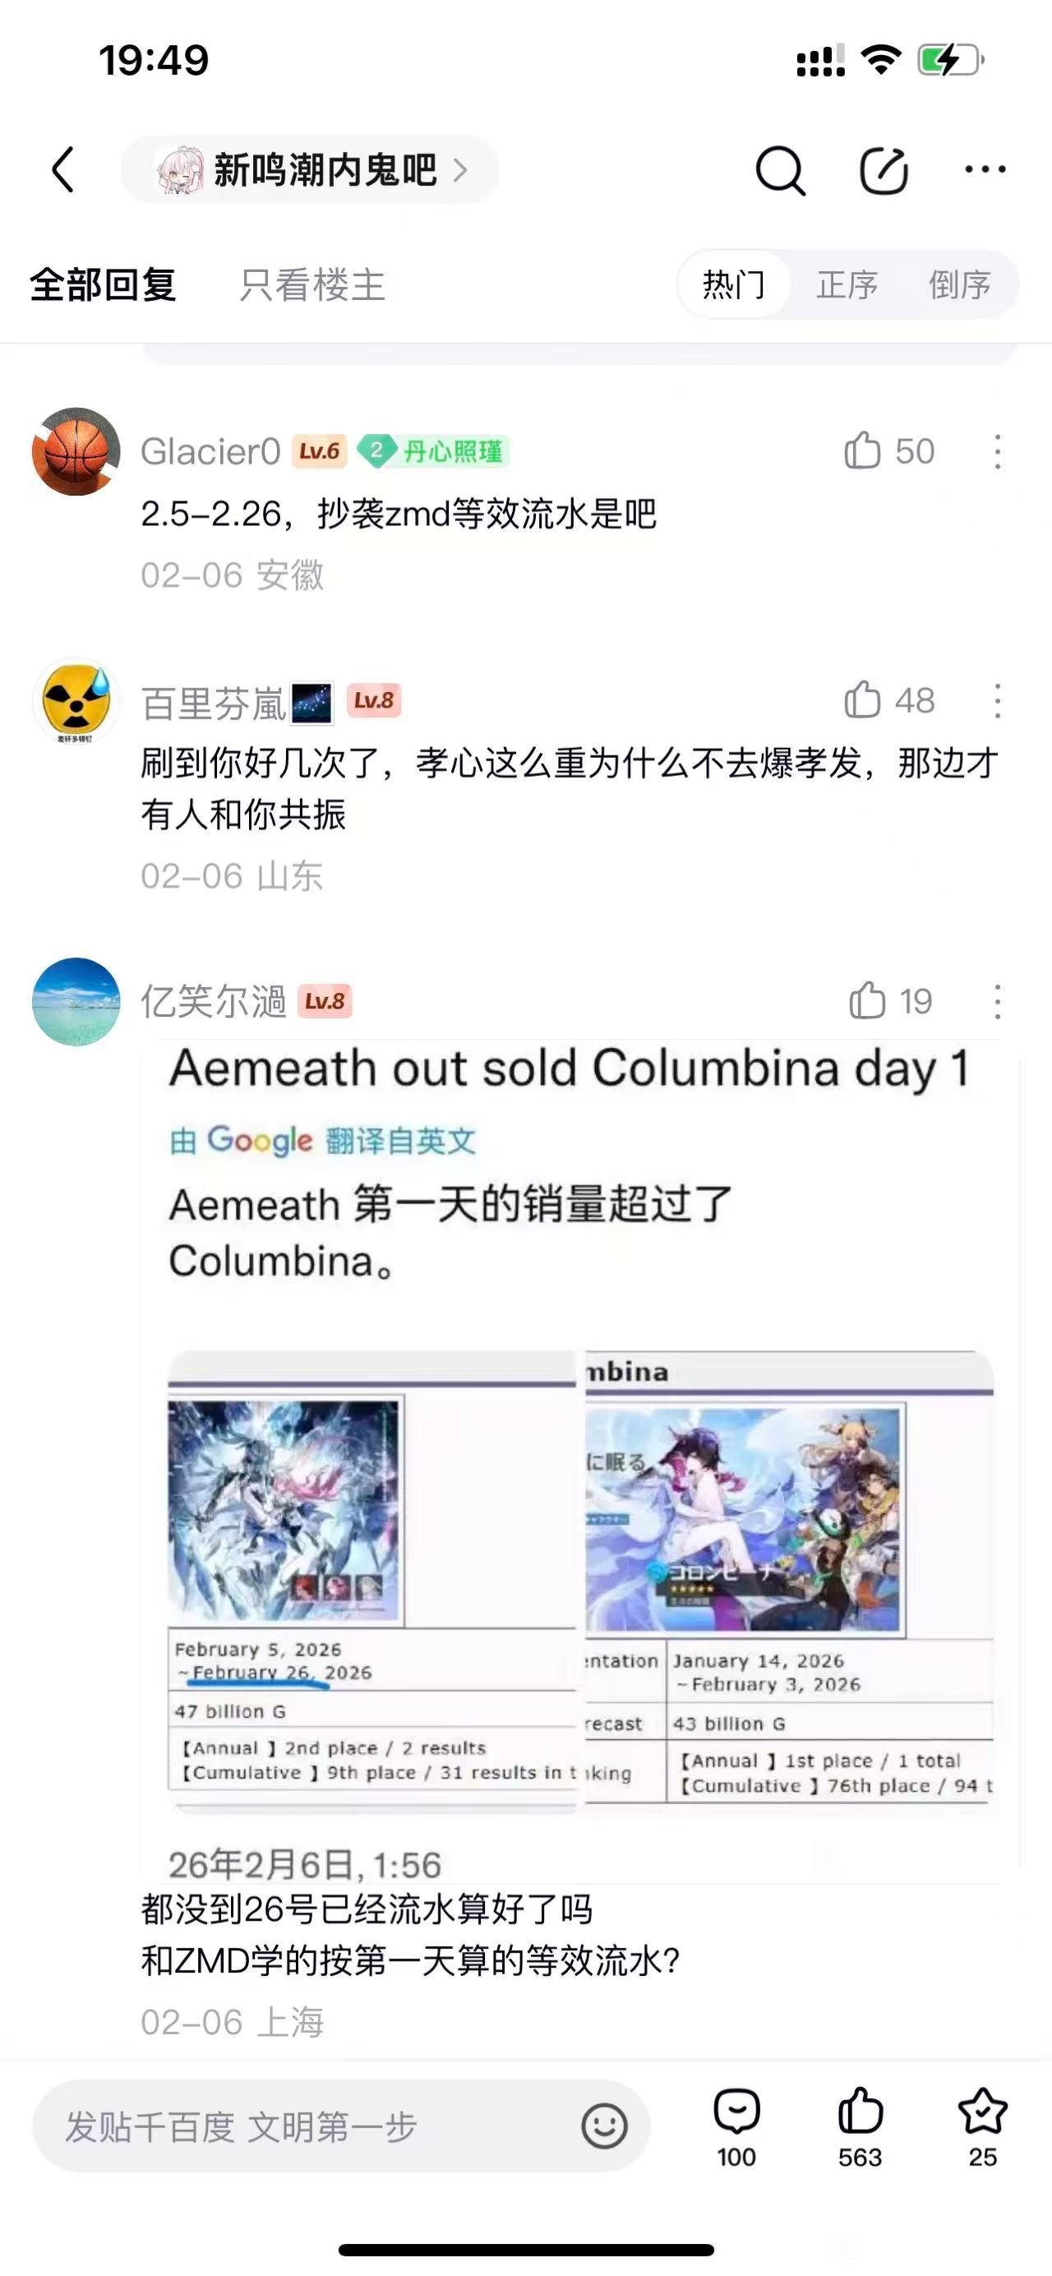The height and width of the screenshot is (2276, 1052).
Task: Open Glacier0's user profile name
Action: pyautogui.click(x=211, y=450)
